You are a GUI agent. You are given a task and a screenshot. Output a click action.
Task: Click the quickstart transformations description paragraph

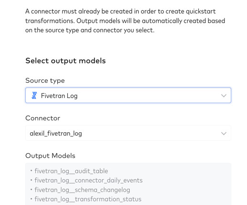[125, 21]
